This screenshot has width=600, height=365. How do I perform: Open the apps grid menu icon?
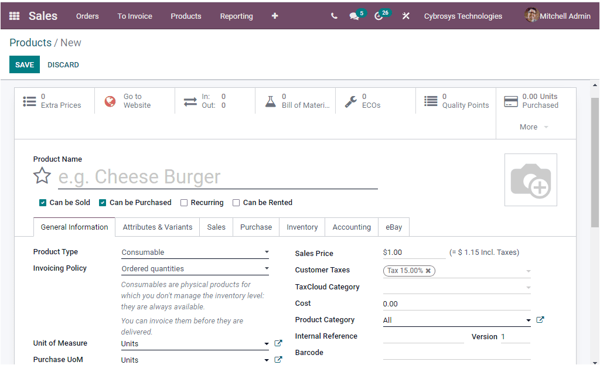pos(13,16)
